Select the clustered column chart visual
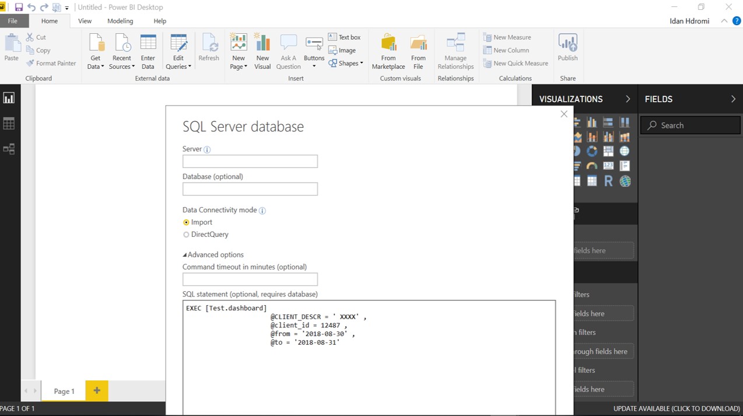 pos(592,122)
